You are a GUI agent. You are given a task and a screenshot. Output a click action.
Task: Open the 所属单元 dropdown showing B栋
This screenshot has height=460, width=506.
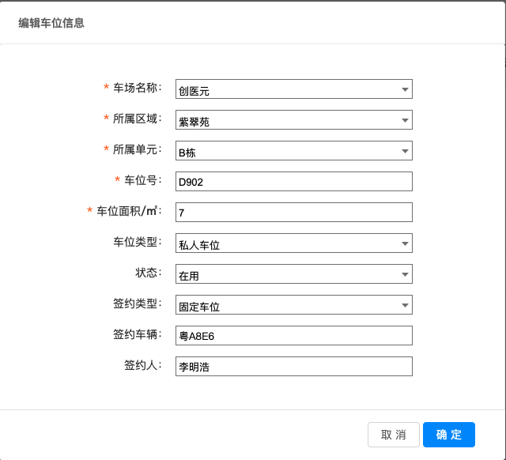(x=294, y=151)
